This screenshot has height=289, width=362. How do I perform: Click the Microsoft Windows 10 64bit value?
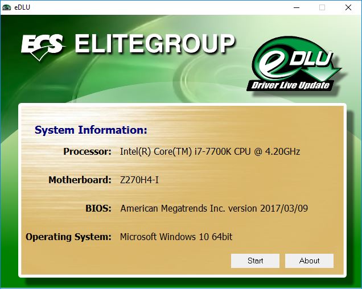(176, 237)
